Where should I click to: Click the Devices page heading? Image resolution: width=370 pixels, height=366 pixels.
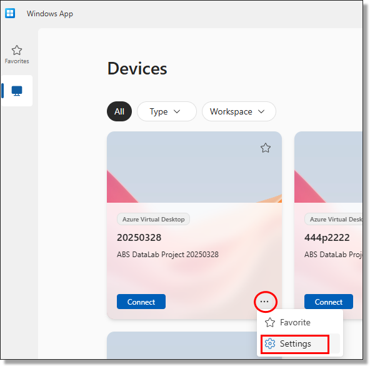tap(137, 69)
